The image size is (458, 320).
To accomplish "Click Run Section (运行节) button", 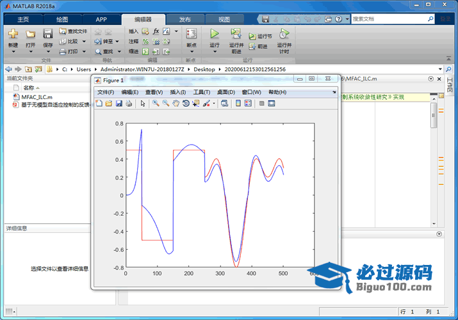I will (260, 36).
